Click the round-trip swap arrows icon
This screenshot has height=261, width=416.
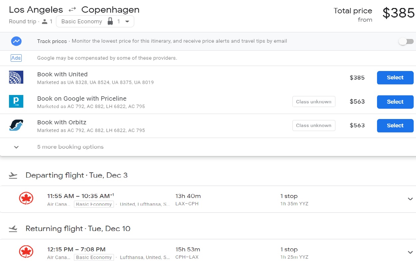72,10
